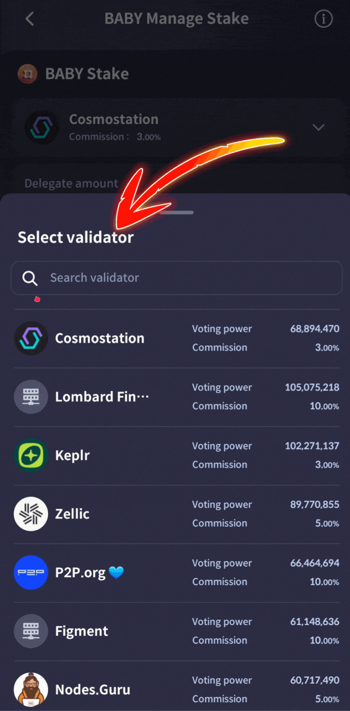Open BABY Manage Stake title header

pyautogui.click(x=176, y=19)
